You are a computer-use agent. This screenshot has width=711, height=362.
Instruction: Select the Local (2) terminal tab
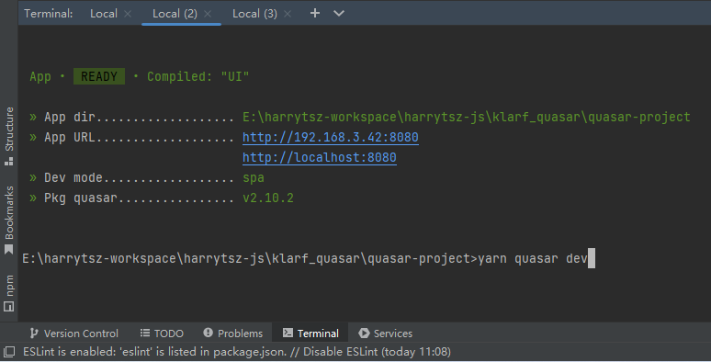(x=175, y=14)
